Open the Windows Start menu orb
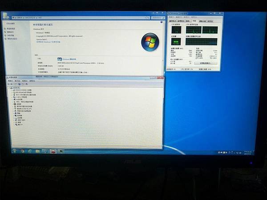Viewport: 267px width, 200px height. coord(15,151)
